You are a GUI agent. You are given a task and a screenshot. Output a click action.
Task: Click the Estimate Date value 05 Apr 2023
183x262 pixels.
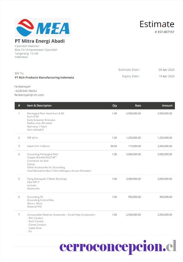point(166,70)
